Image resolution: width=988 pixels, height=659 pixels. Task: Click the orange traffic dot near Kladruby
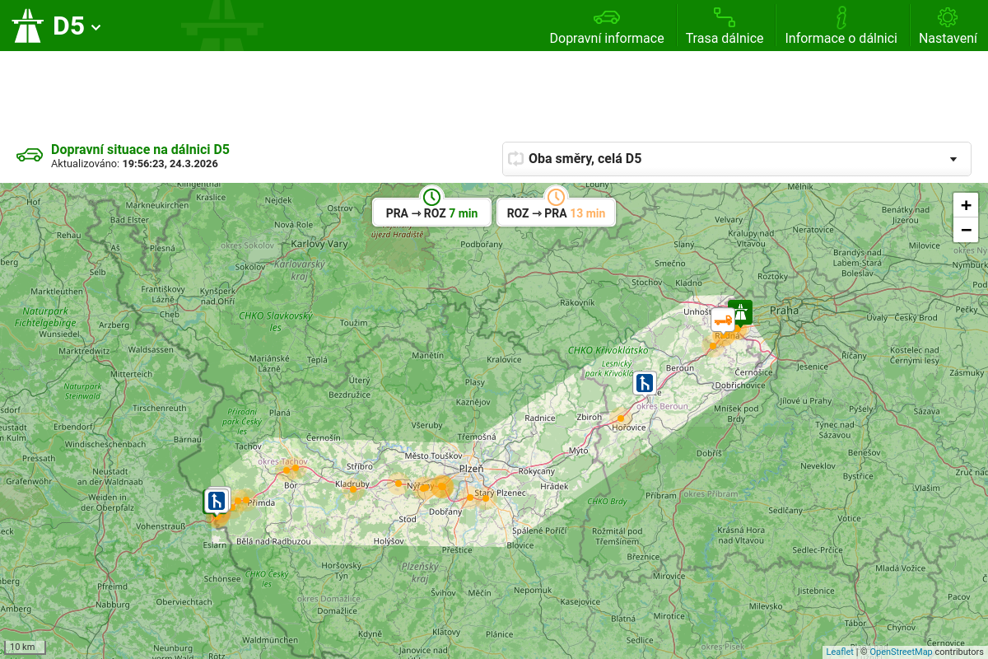click(x=353, y=489)
